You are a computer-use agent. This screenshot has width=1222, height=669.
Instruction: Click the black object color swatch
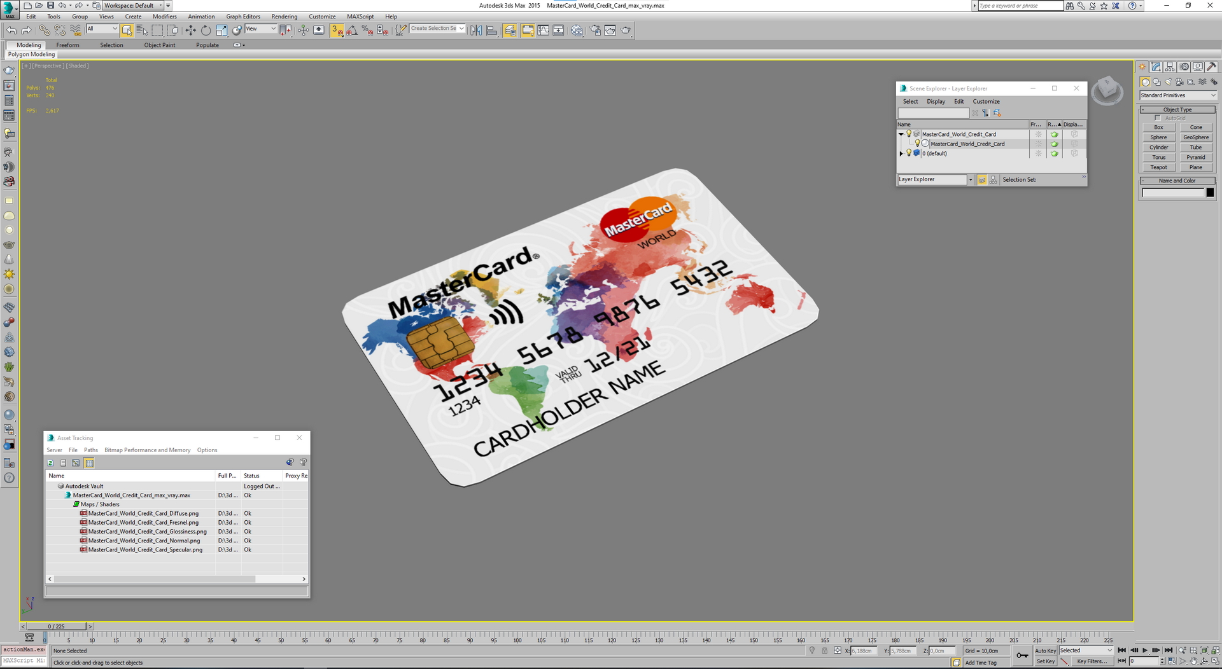click(1210, 193)
